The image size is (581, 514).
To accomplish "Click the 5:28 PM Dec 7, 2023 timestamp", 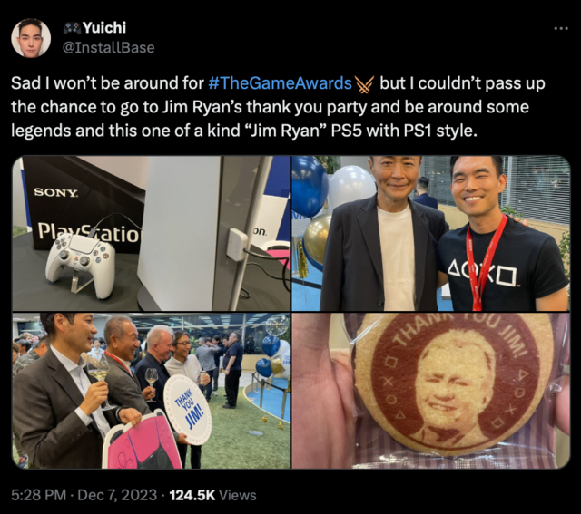I will pos(84,495).
